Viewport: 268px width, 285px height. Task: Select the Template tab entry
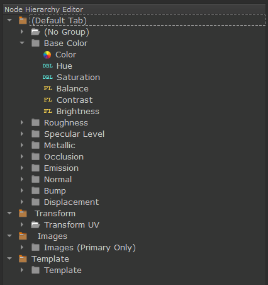[x=50, y=259]
